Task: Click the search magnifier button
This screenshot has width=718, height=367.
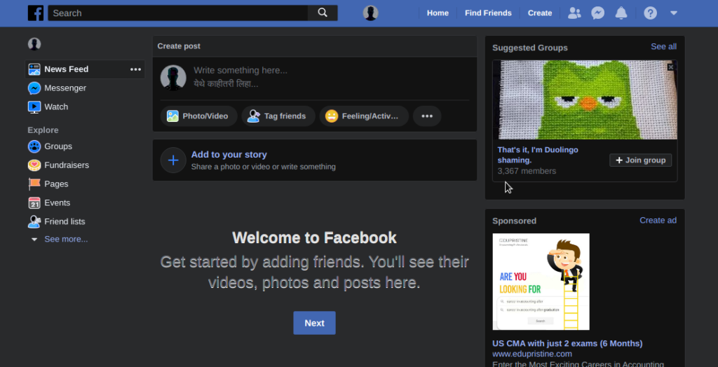Action: click(x=323, y=13)
